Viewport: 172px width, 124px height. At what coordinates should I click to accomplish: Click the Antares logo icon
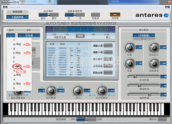[x=166, y=15]
